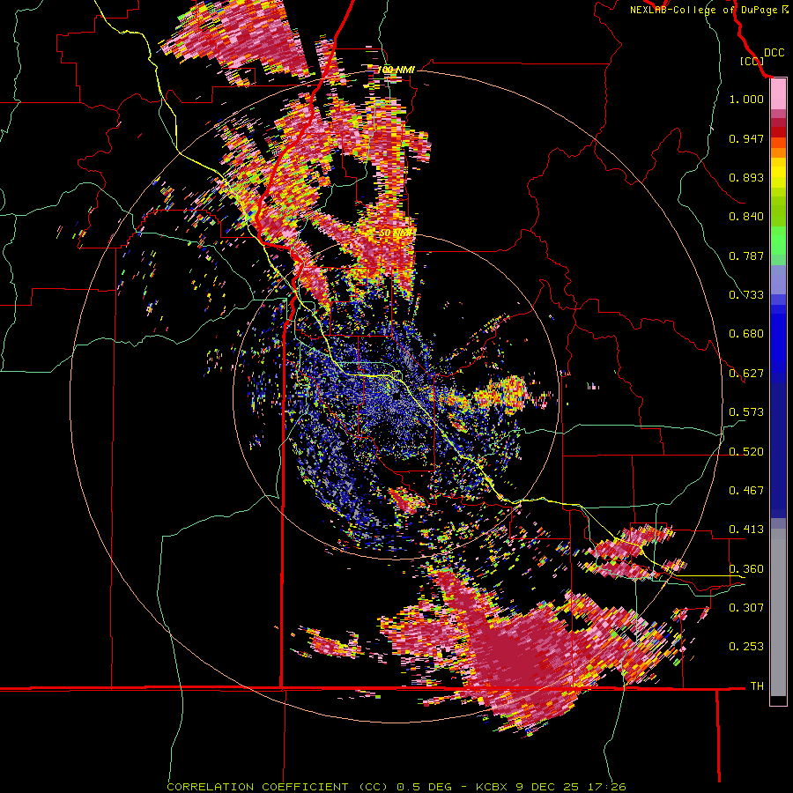Click the NEXLAB-College of DuPage label
Image resolution: width=793 pixels, height=793 pixels.
pos(708,10)
